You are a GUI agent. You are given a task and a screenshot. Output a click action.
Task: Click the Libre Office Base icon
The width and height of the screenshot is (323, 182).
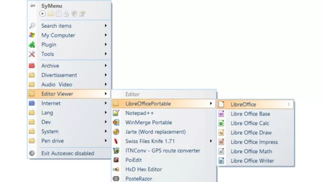(221, 114)
